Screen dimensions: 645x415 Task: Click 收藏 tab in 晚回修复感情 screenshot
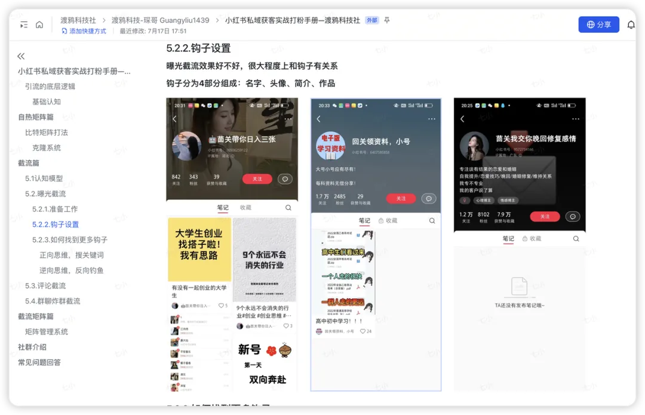point(532,239)
